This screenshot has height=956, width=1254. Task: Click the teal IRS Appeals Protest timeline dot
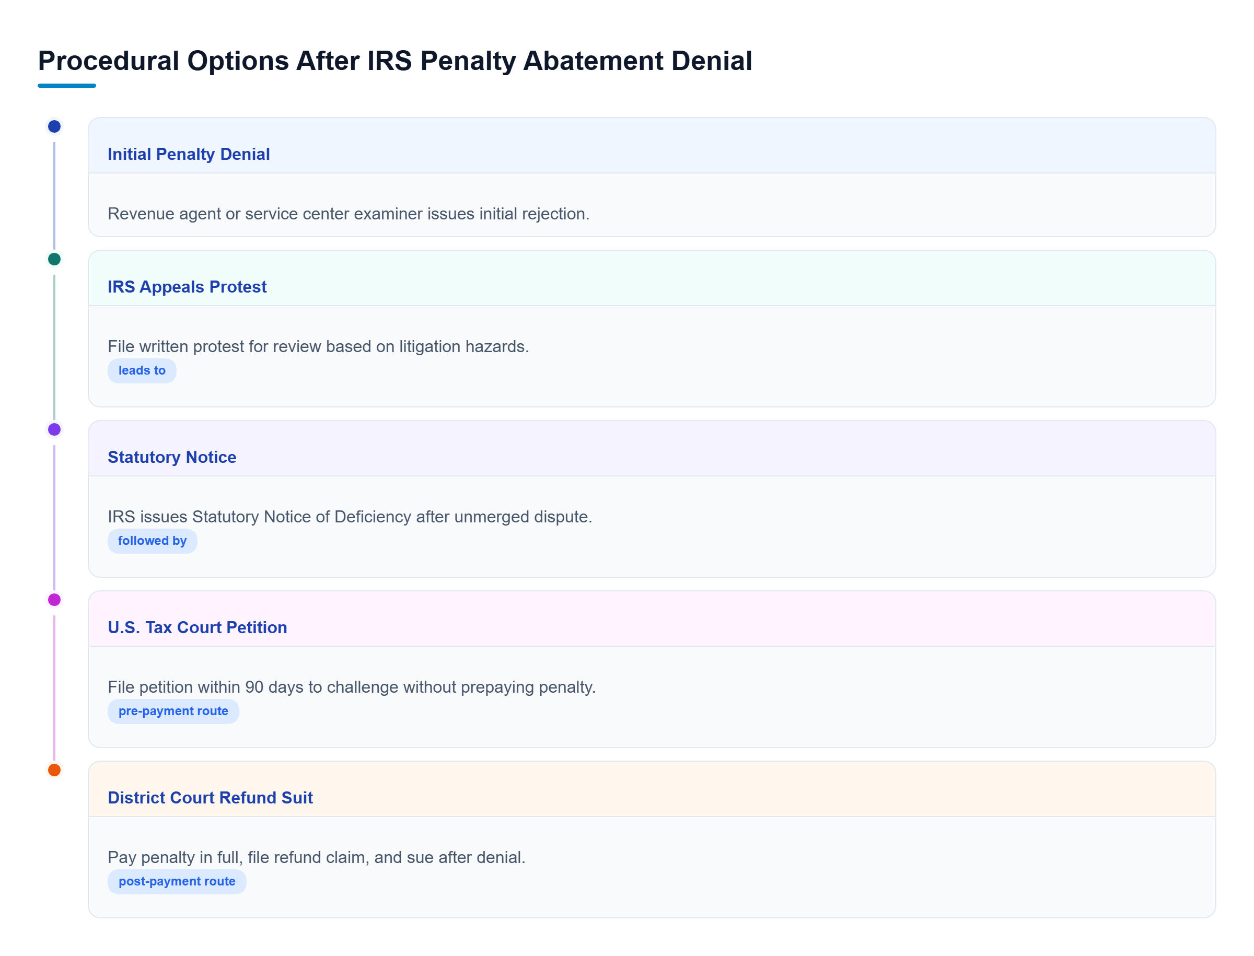tap(54, 260)
